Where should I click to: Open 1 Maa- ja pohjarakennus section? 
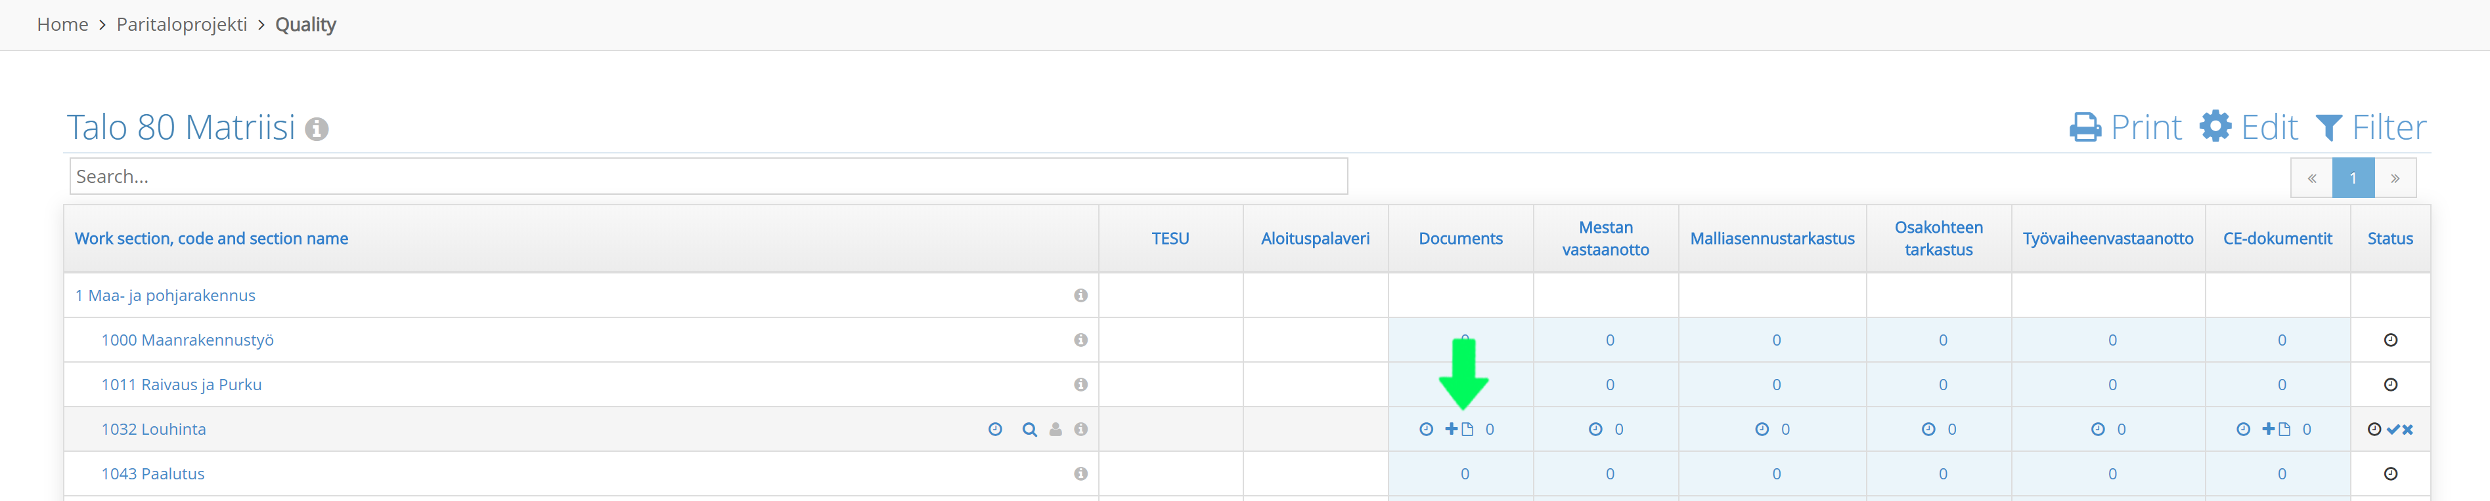pyautogui.click(x=166, y=295)
